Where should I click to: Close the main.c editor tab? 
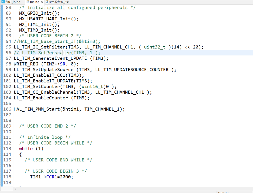pyautogui.click(x=41, y=2)
